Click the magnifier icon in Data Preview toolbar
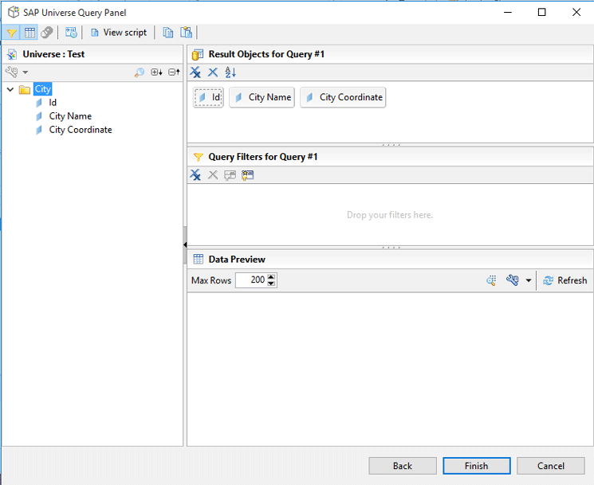 tap(491, 280)
